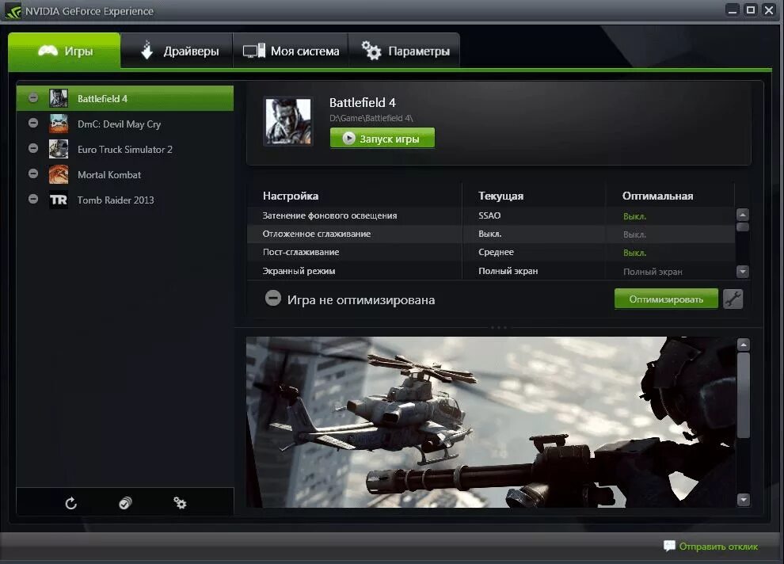Select Tomb Raider 2013 game
This screenshot has width=784, height=564.
[x=125, y=200]
